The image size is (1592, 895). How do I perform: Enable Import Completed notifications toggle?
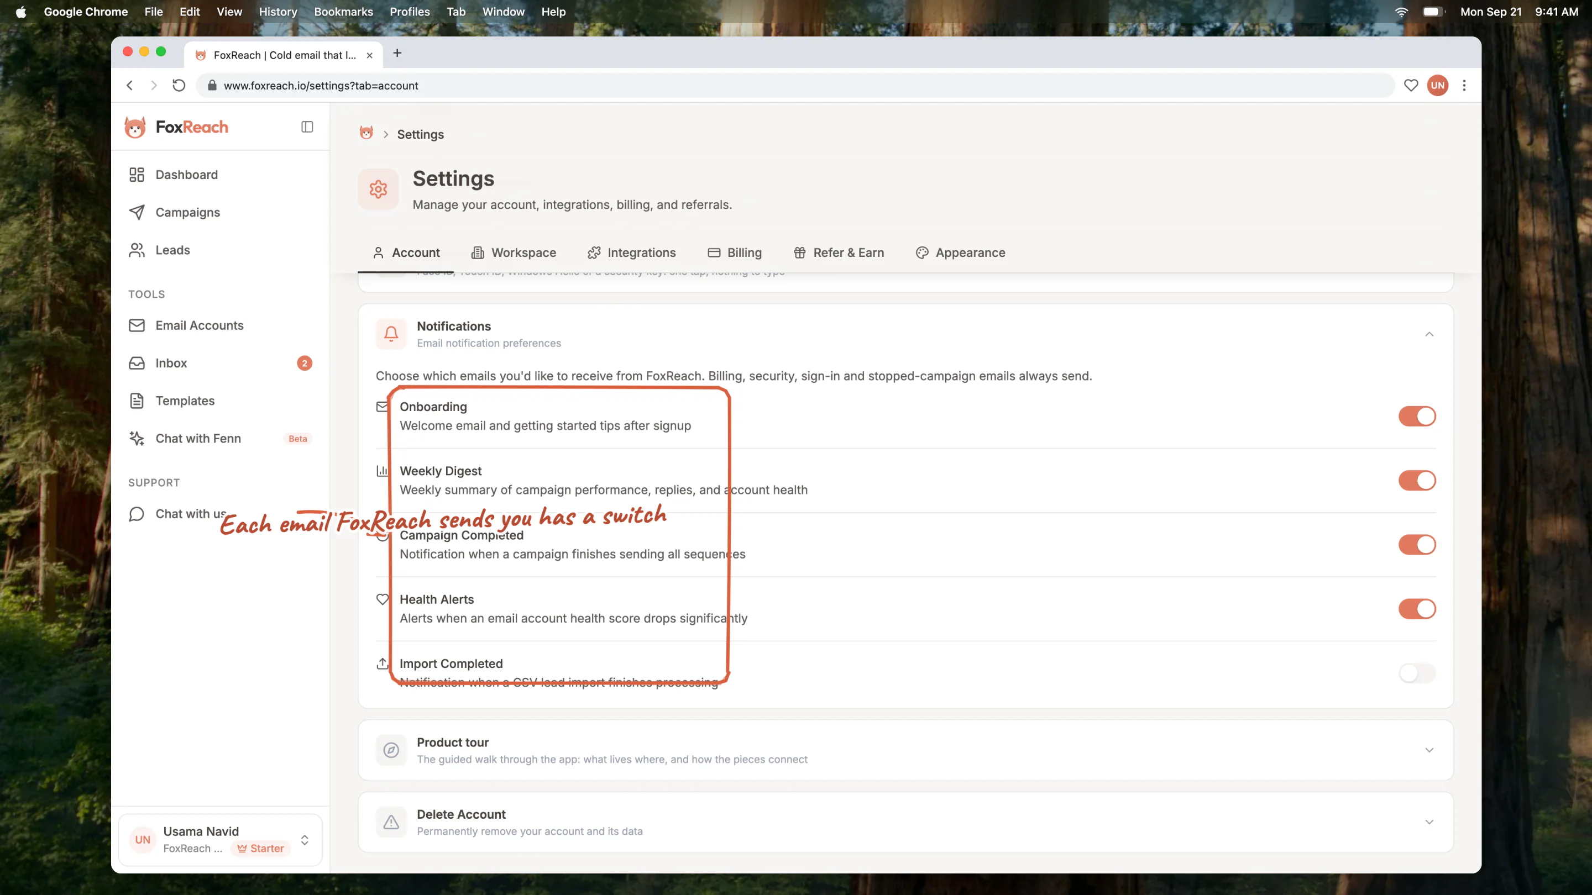point(1417,673)
